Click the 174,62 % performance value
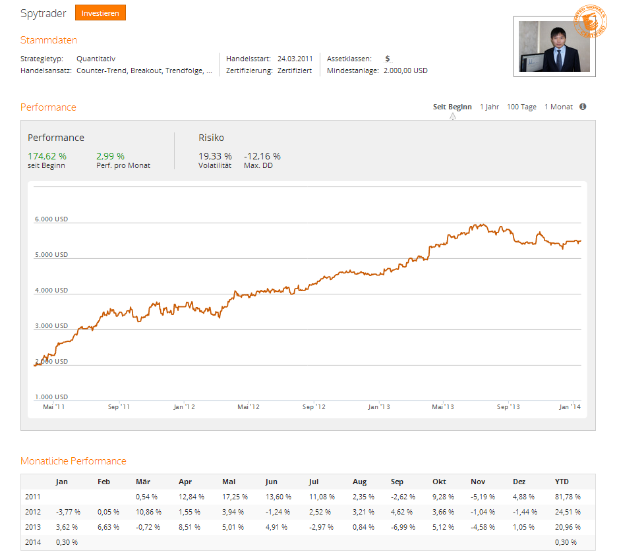This screenshot has width=617, height=556. click(47, 156)
